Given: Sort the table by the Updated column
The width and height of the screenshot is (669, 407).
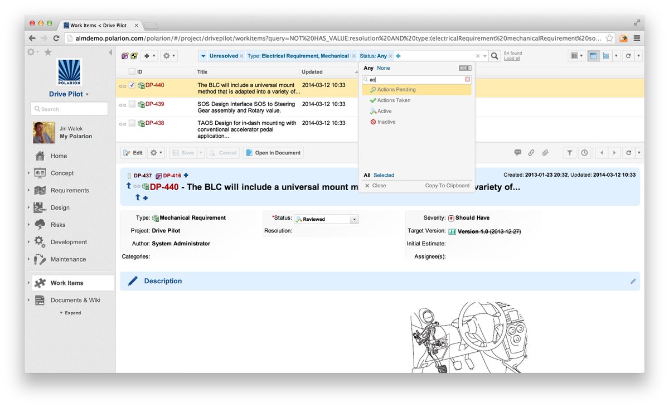Looking at the screenshot, I should point(312,72).
